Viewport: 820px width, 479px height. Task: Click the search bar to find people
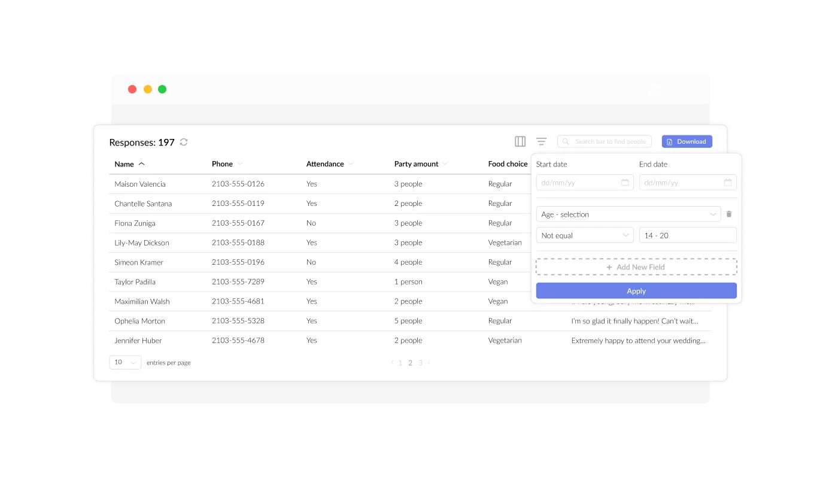605,141
